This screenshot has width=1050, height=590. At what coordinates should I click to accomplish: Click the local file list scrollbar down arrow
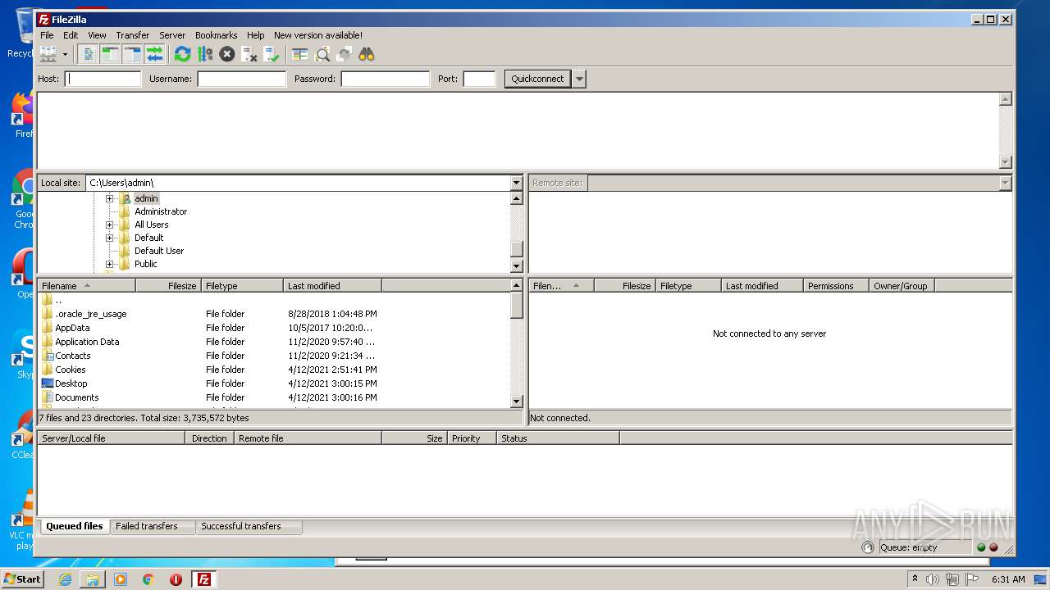pos(517,402)
